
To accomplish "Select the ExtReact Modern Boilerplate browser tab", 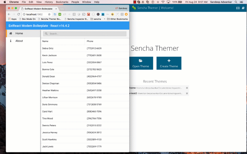I will click(x=39, y=9).
